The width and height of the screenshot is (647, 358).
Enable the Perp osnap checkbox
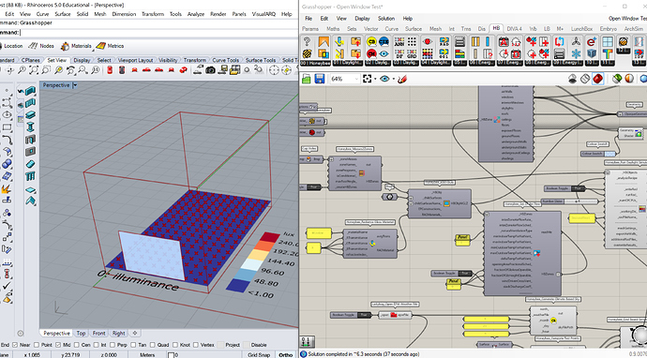(x=112, y=345)
